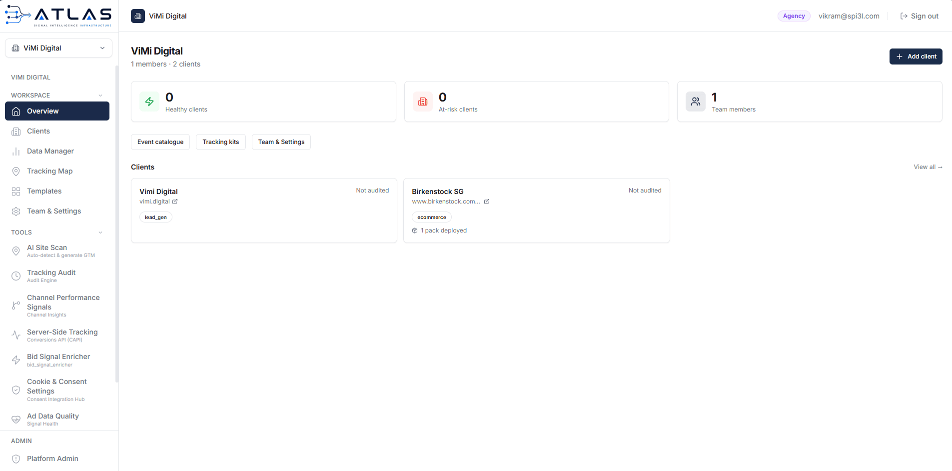Viewport: 952px width, 471px height.
Task: Open Bid Signal Enricher tool
Action: (57, 360)
